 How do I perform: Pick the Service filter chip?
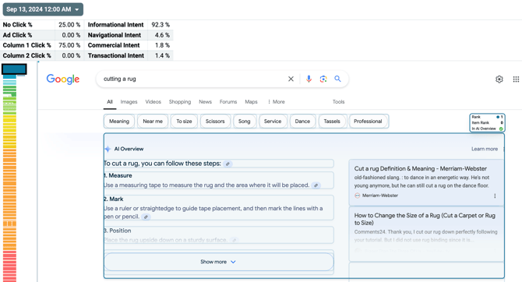pos(273,122)
